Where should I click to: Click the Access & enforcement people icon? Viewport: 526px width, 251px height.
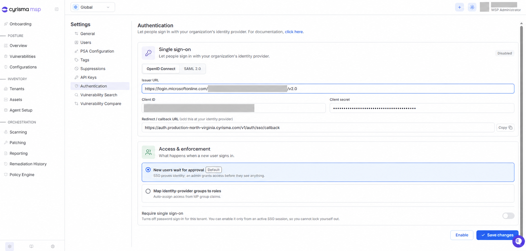point(148,152)
